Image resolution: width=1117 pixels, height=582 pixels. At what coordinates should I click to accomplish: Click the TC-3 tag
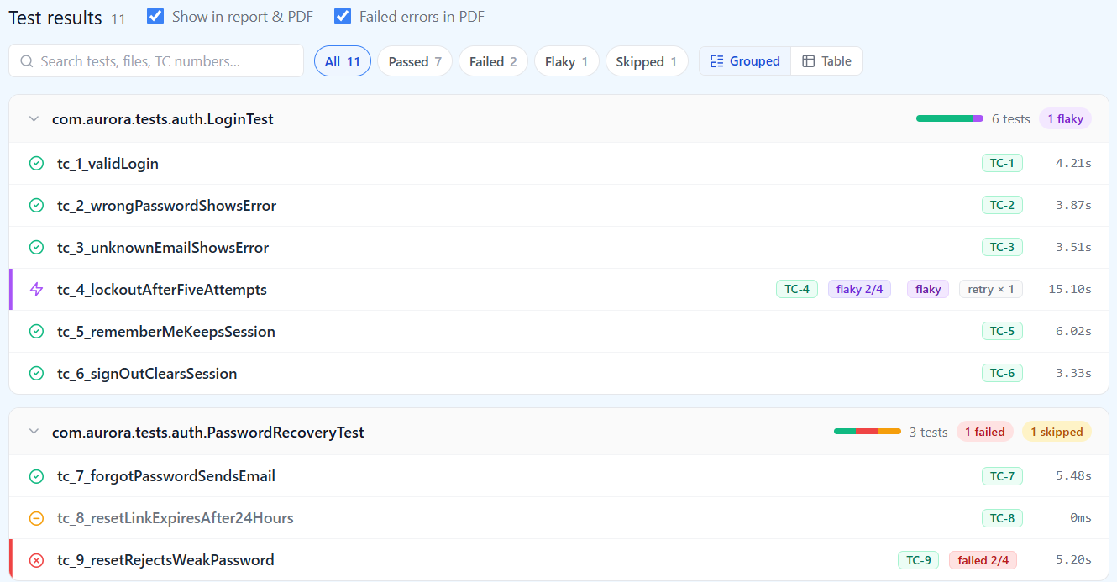[1002, 248]
